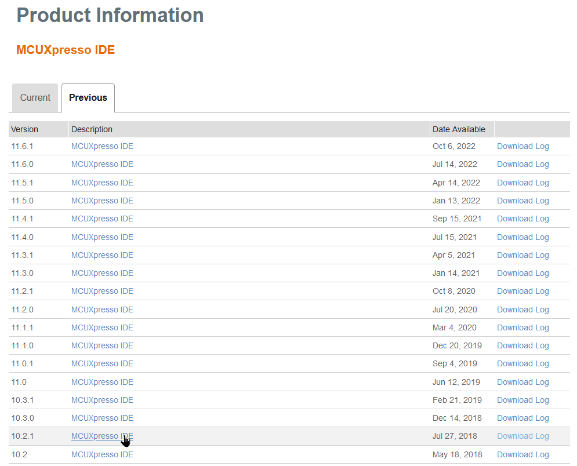577x466 pixels.
Task: Open the Download Log for version 11.6.1
Action: tap(522, 146)
